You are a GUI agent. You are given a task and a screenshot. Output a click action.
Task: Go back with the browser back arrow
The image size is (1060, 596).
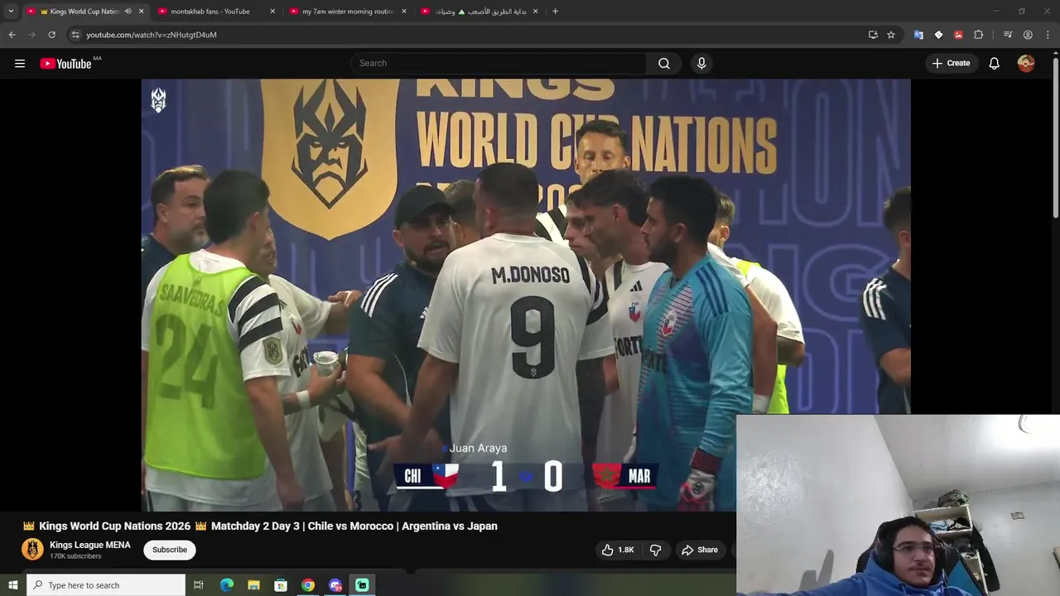tap(12, 35)
